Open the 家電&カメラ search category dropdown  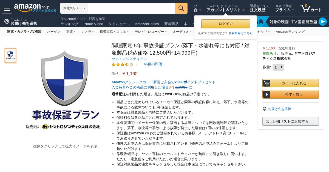click(74, 8)
